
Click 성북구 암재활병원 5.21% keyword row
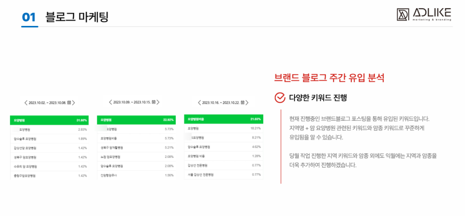(x=136, y=148)
